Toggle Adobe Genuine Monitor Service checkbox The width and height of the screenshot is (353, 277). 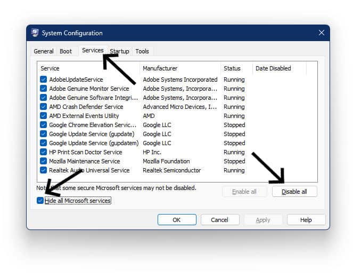coord(43,89)
